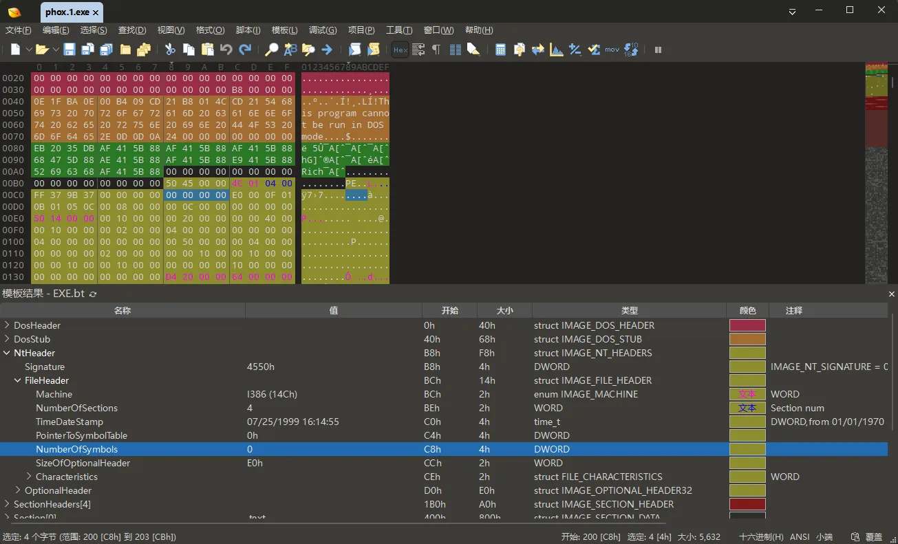
Task: Open the 文件(F) menu
Action: (x=19, y=30)
